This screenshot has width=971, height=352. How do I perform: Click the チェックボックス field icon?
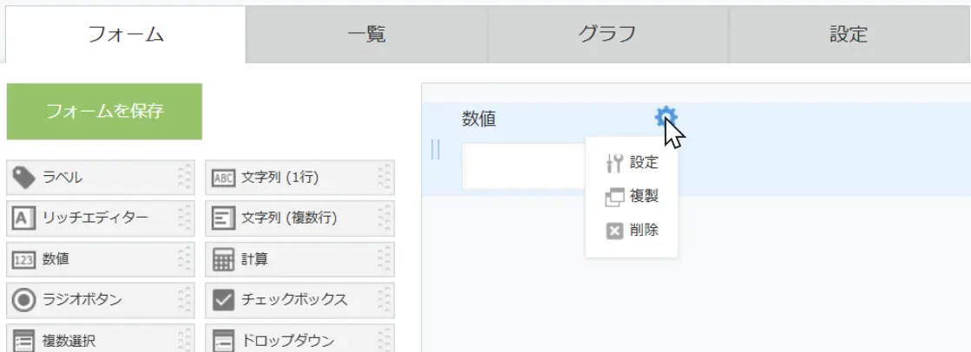[223, 299]
